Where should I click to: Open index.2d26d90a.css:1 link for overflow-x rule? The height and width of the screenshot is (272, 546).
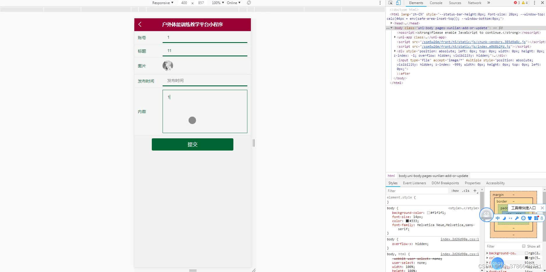point(459,239)
